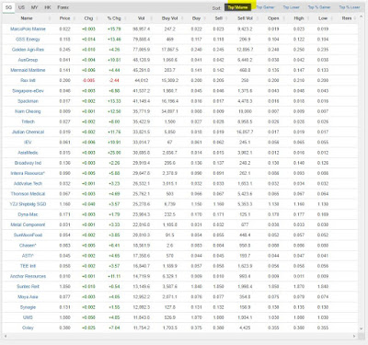This screenshot has width=368, height=345.
Task: Sort list by Top Loser
Action: click(x=291, y=7)
